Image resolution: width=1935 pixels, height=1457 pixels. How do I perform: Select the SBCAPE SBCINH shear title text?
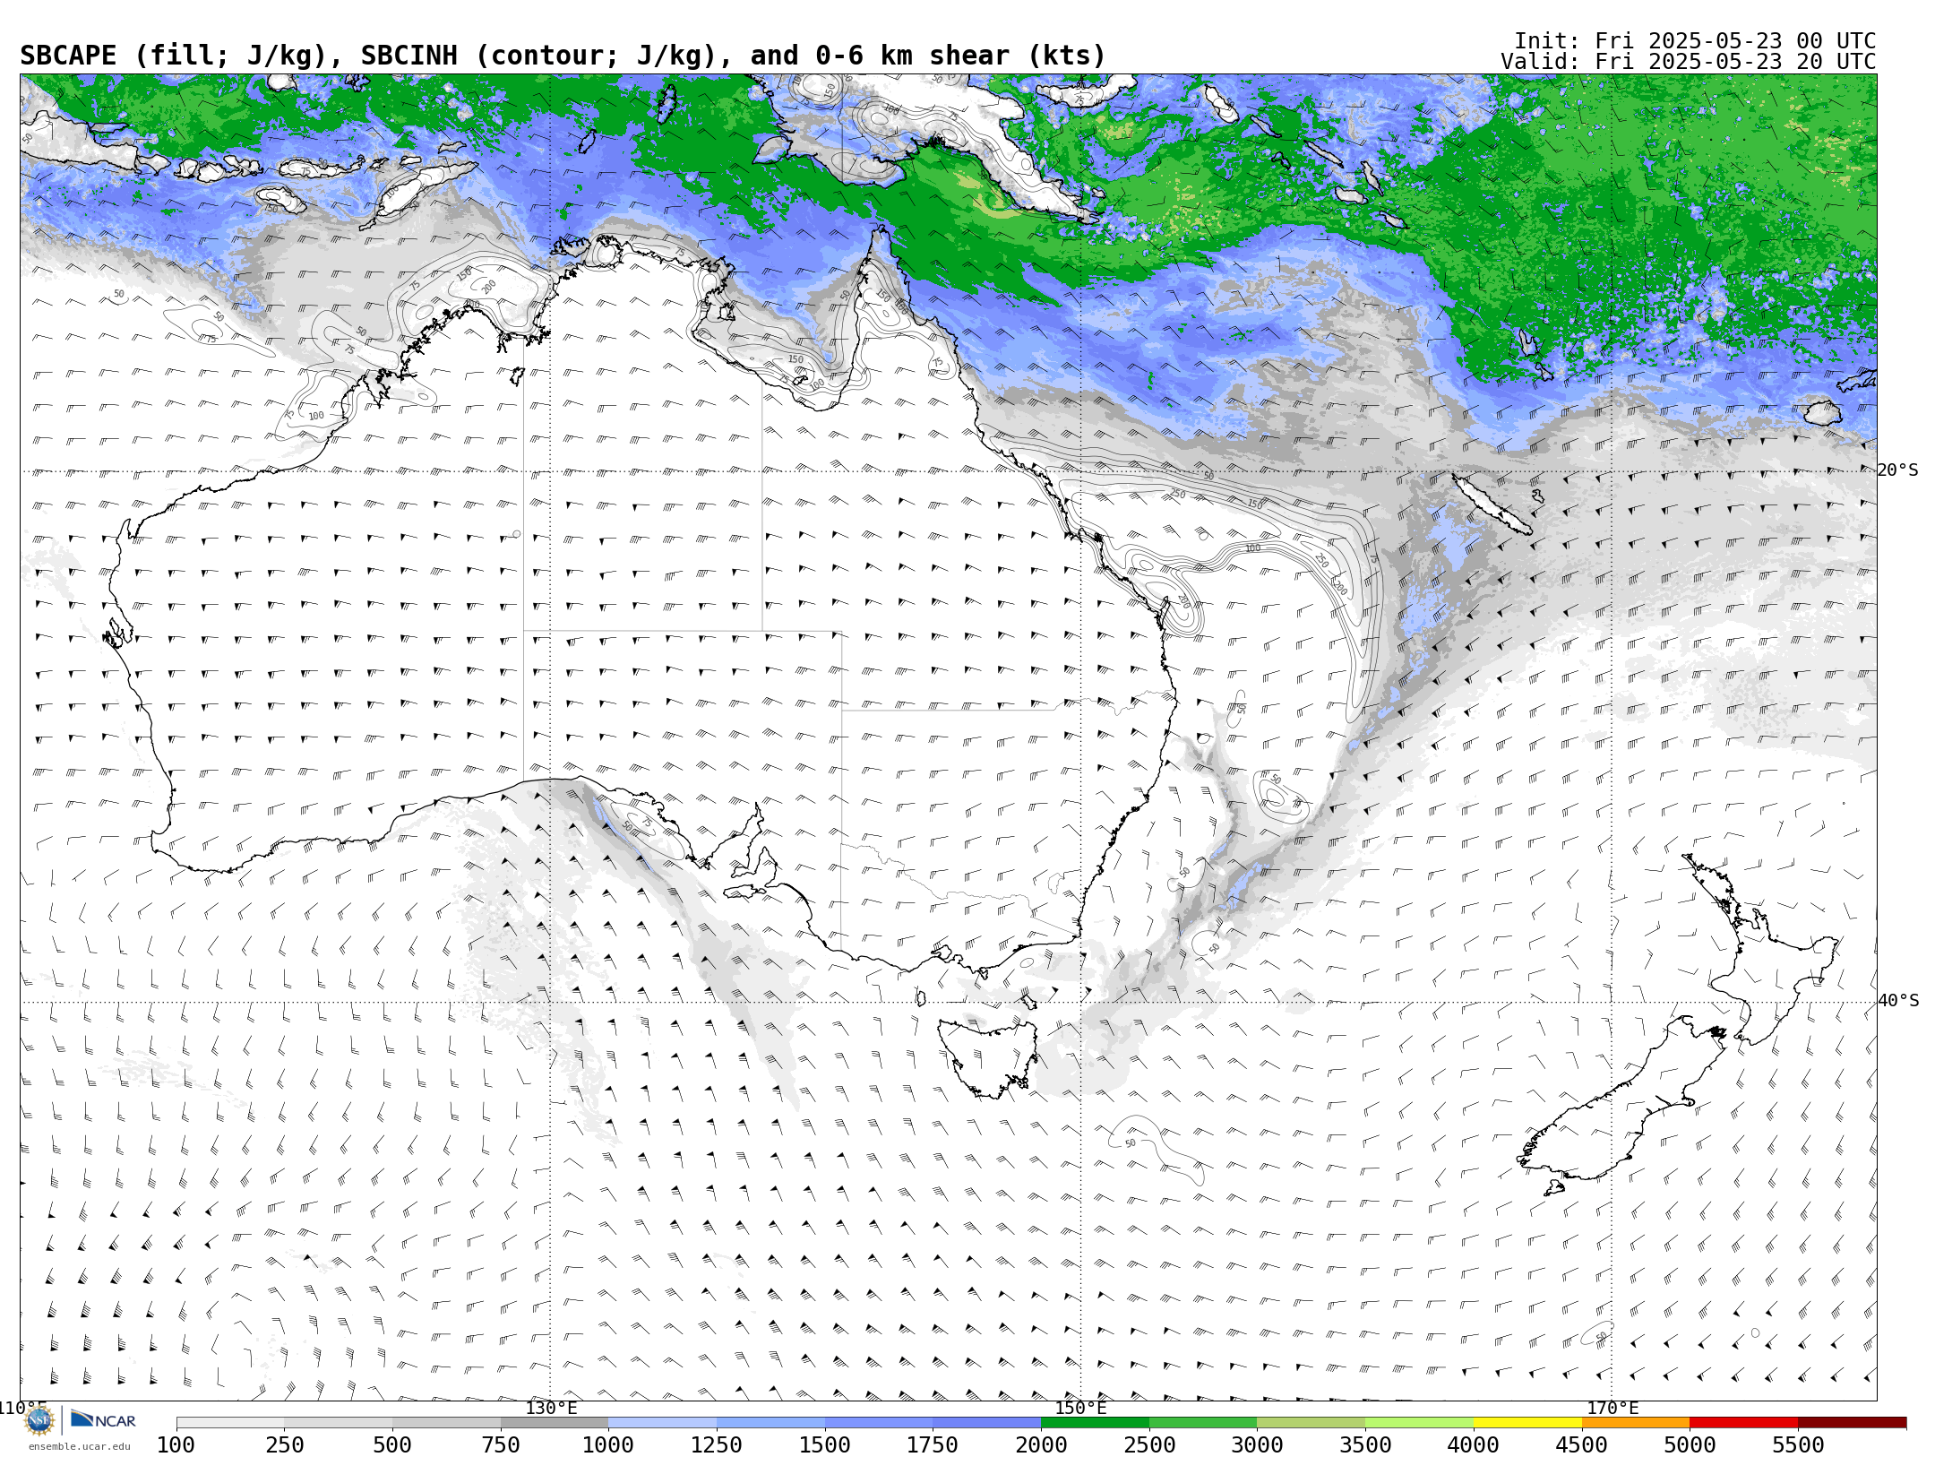563,56
